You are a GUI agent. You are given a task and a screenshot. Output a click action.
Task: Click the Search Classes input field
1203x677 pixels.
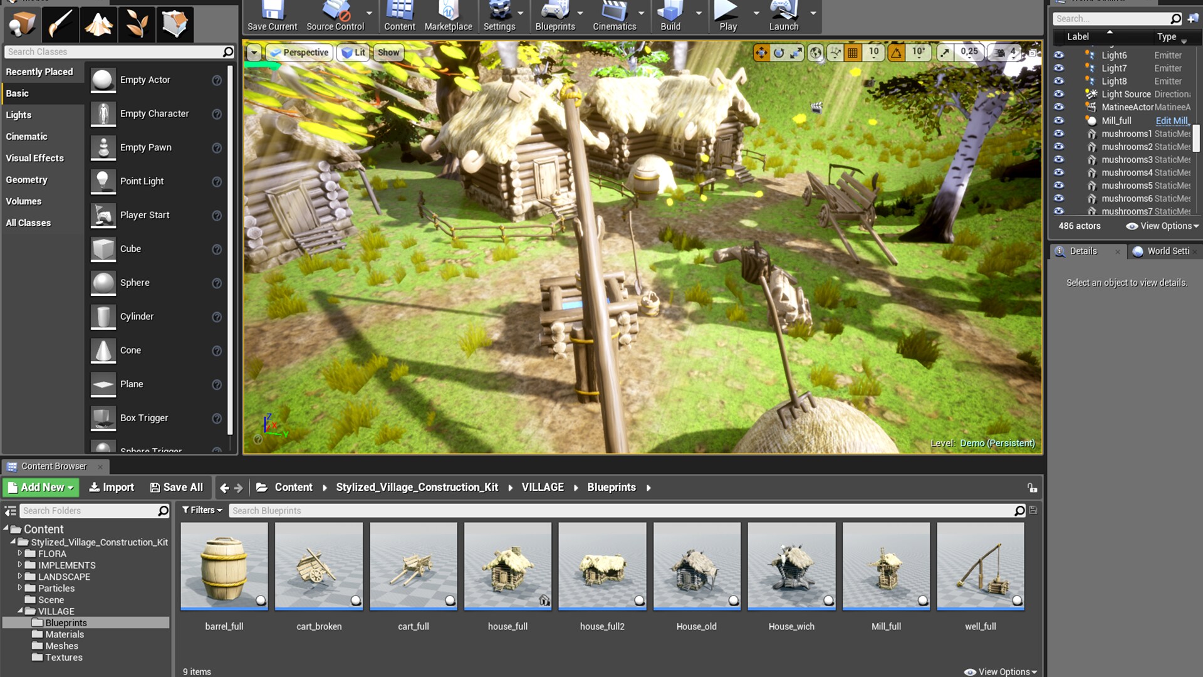113,52
